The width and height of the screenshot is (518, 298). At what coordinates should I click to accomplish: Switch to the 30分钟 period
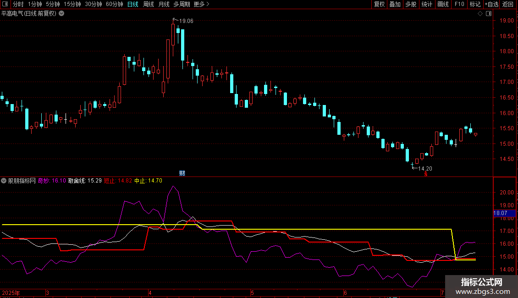(94, 4)
